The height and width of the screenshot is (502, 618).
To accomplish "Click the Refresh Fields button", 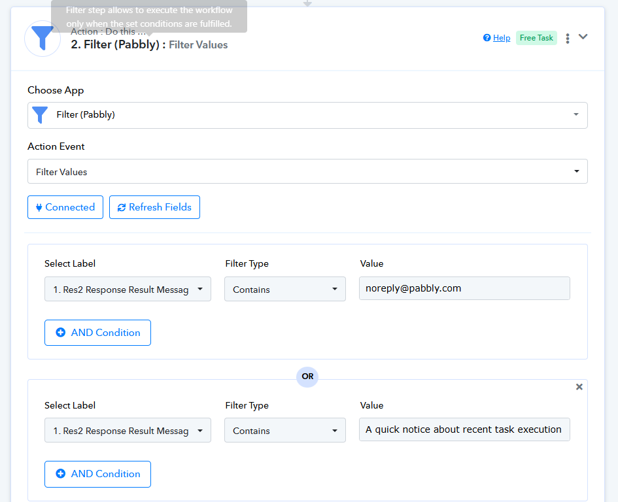I will 154,207.
